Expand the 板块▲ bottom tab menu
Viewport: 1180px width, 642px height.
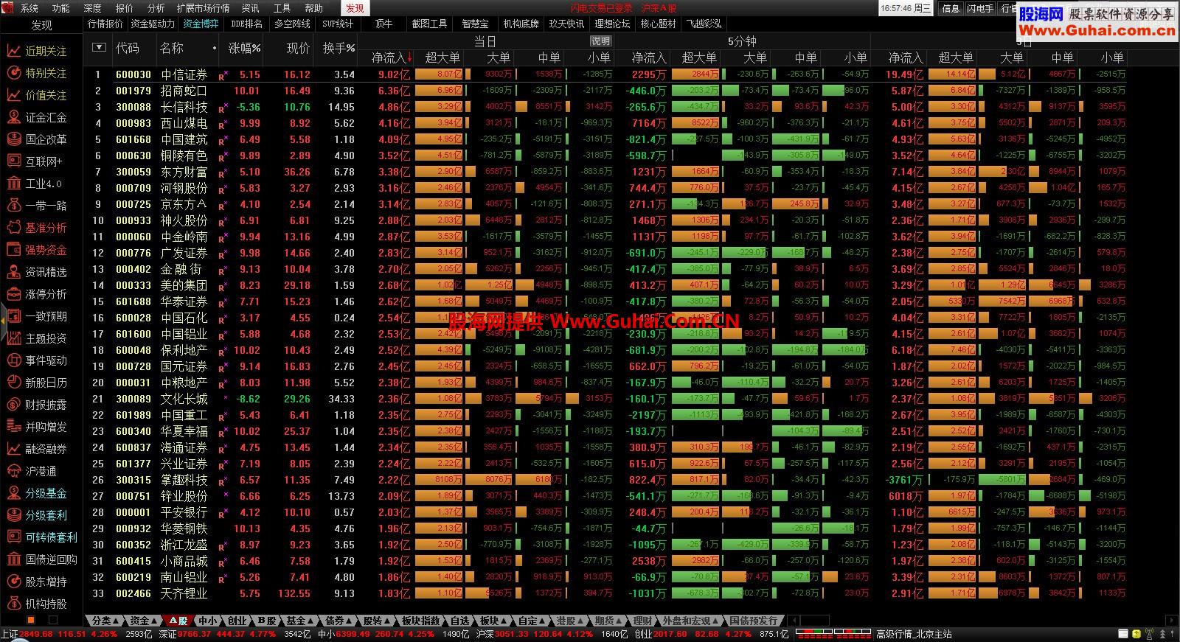click(x=494, y=621)
